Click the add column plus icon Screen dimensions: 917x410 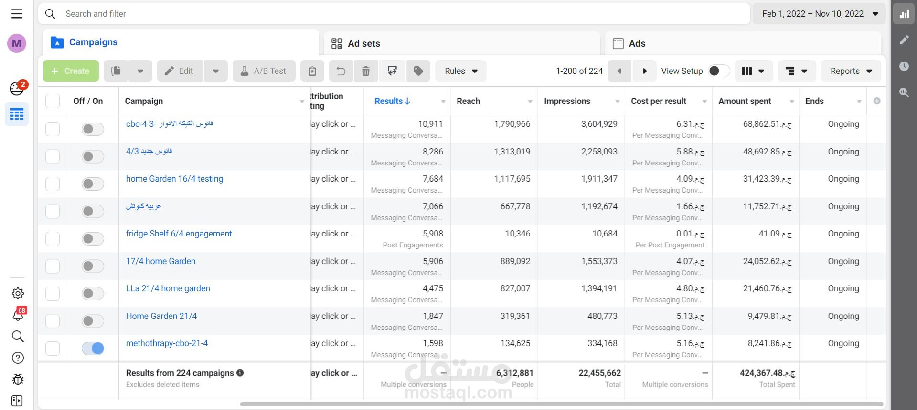click(x=877, y=101)
